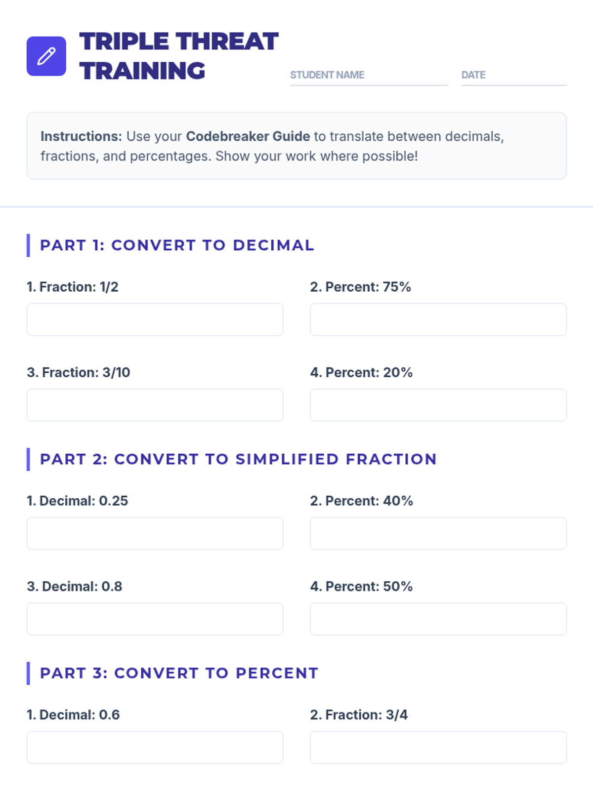
Task: Click answer box under Fraction 3/10
Action: (x=155, y=405)
